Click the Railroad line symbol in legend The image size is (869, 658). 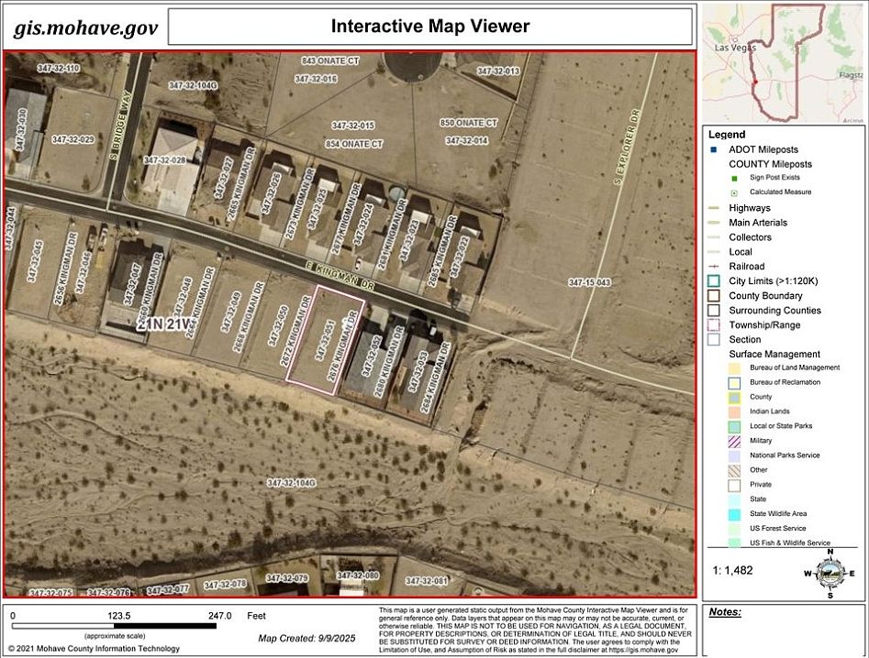(714, 267)
